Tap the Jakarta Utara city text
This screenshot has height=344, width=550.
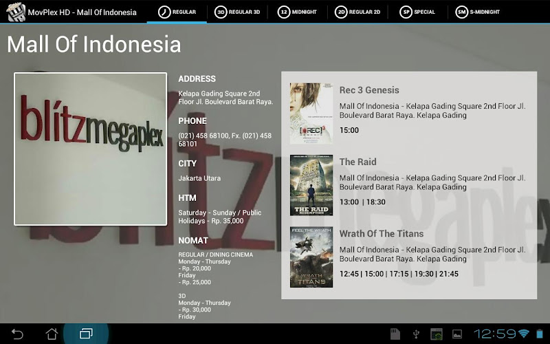point(199,178)
